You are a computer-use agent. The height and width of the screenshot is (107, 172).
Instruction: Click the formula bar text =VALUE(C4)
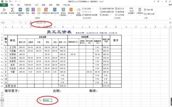point(41,22)
